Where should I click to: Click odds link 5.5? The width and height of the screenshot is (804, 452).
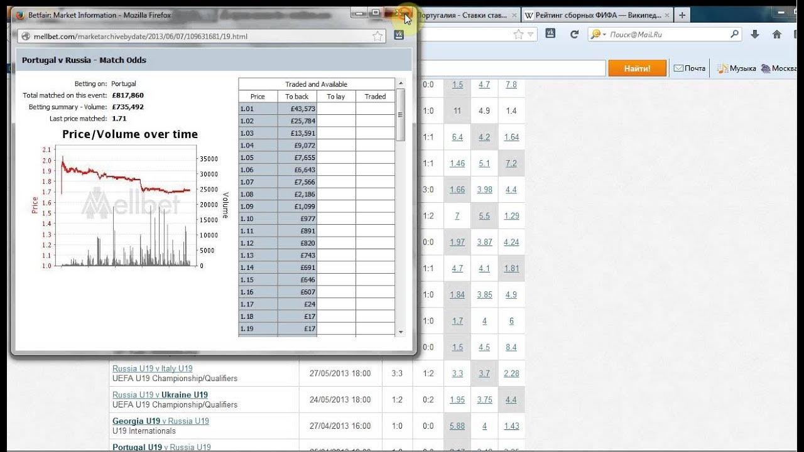[484, 216]
